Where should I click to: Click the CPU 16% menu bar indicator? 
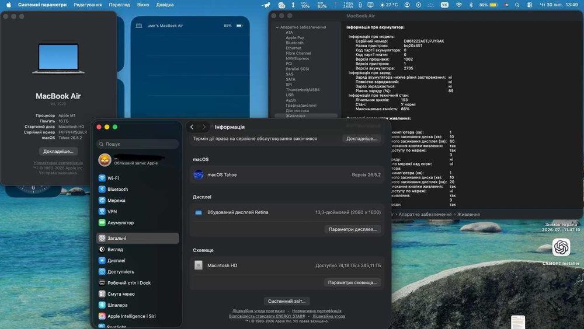tap(305, 5)
